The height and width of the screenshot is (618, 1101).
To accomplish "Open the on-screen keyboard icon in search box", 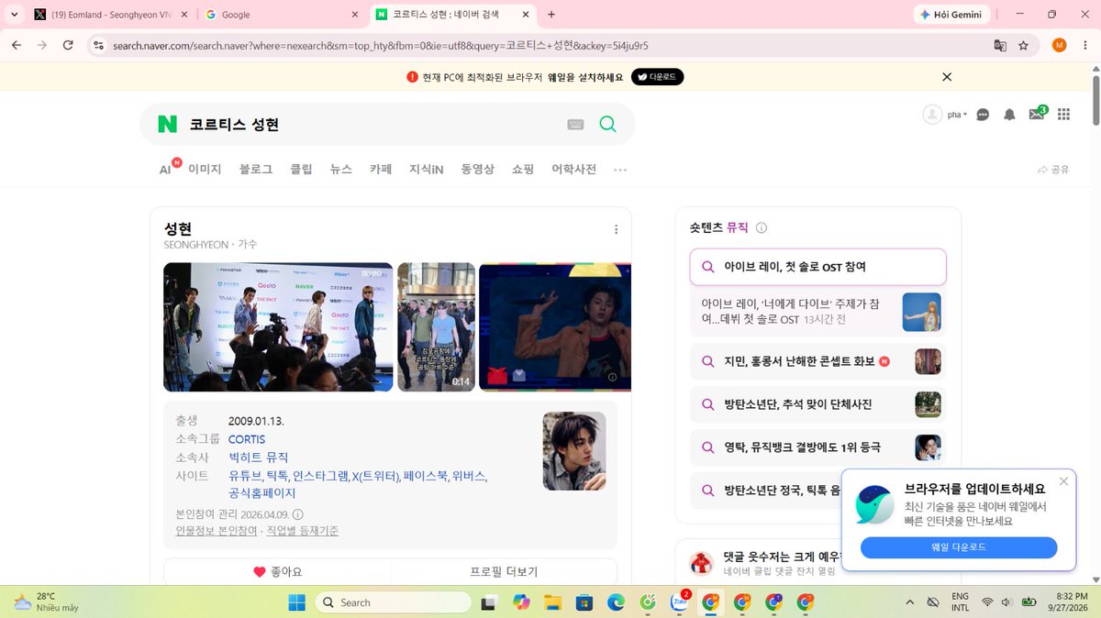I will pyautogui.click(x=575, y=125).
